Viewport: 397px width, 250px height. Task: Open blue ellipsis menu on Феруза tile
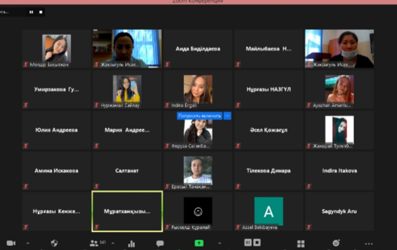[x=227, y=116]
